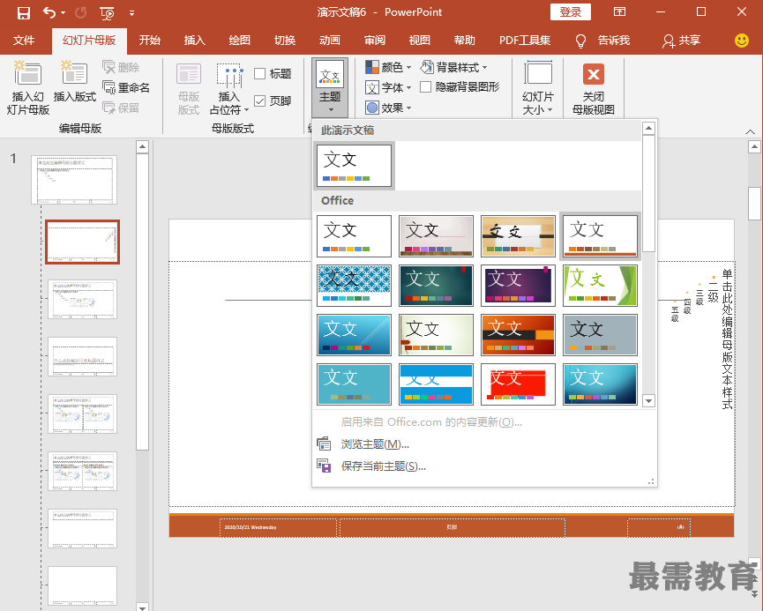The width and height of the screenshot is (763, 611).
Task: Select the first white Office theme
Action: [x=354, y=236]
